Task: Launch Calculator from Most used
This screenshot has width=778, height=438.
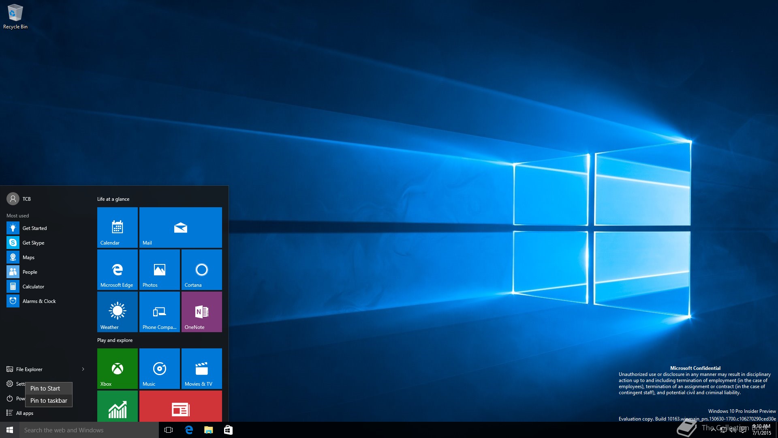Action: 47,286
